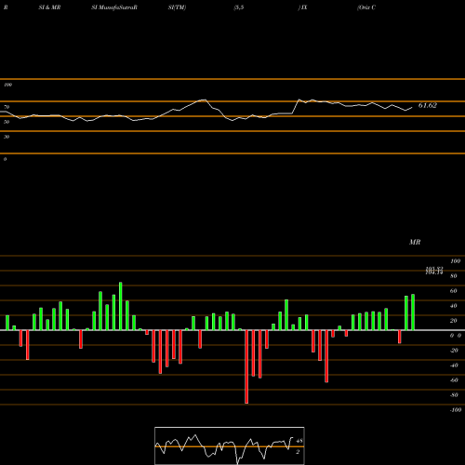The image size is (465, 465).
Task: Click the "SI(TM)" header text
Action: click(x=177, y=7)
